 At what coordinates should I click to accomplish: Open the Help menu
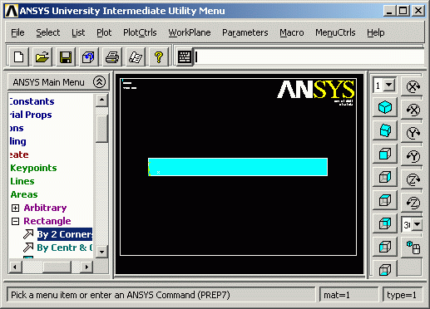(376, 32)
